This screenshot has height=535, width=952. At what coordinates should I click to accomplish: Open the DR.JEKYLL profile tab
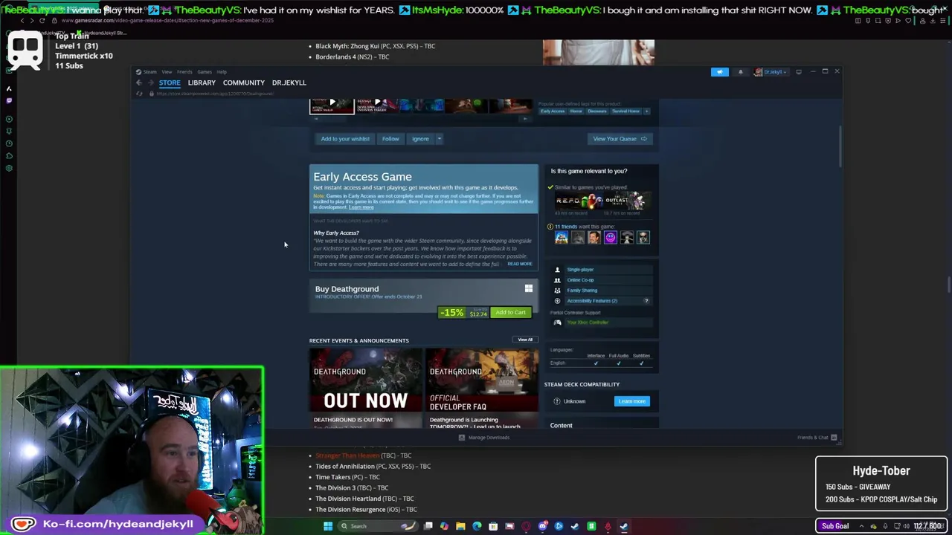click(289, 82)
